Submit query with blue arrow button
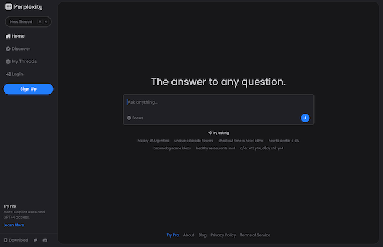This screenshot has width=383, height=247. [x=305, y=118]
